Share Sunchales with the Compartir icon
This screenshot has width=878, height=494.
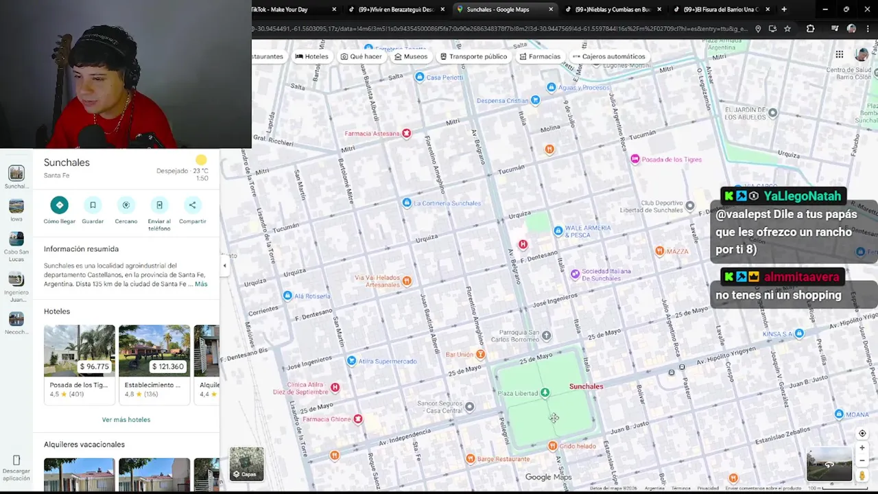tap(193, 205)
